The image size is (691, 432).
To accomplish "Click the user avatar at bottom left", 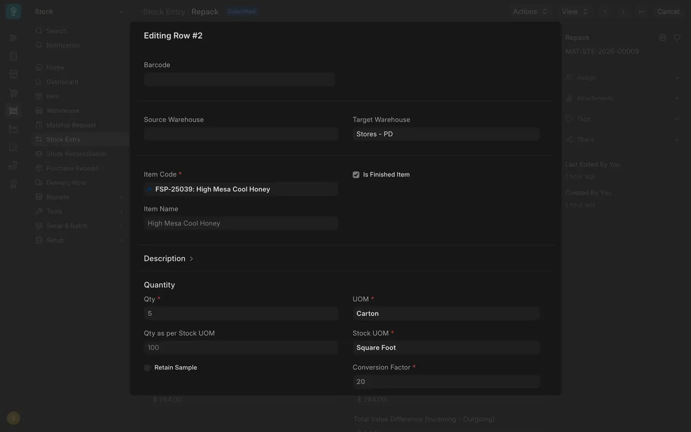I will click(13, 418).
